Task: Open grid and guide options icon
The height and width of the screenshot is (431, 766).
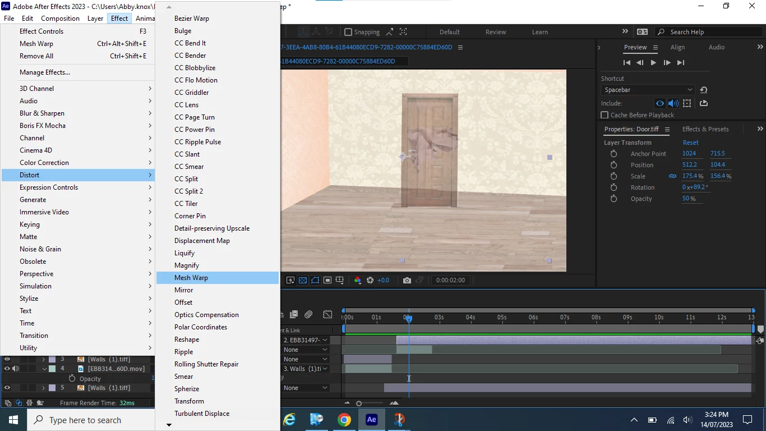Action: 340,280
